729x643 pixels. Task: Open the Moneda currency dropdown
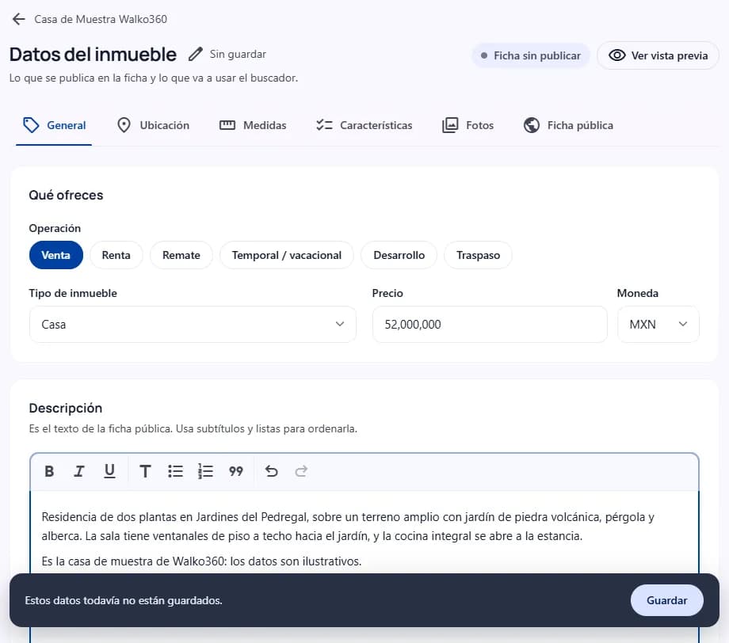[658, 325]
